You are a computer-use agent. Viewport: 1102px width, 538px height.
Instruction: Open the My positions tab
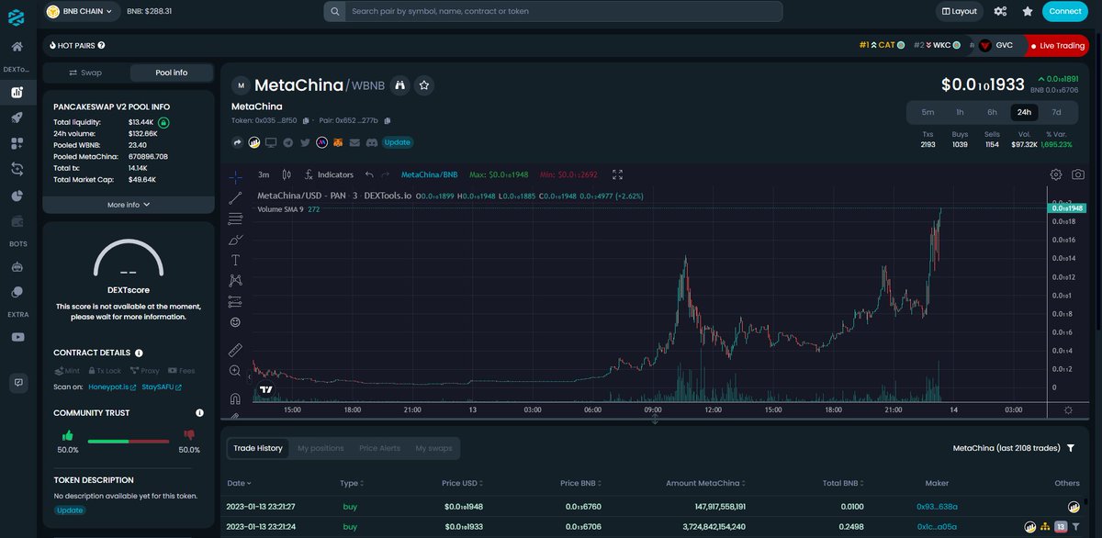point(320,448)
